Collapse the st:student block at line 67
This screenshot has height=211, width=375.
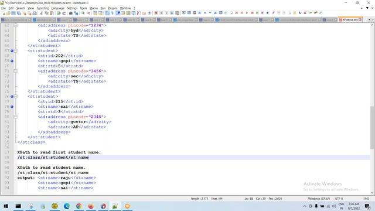click(x=16, y=51)
